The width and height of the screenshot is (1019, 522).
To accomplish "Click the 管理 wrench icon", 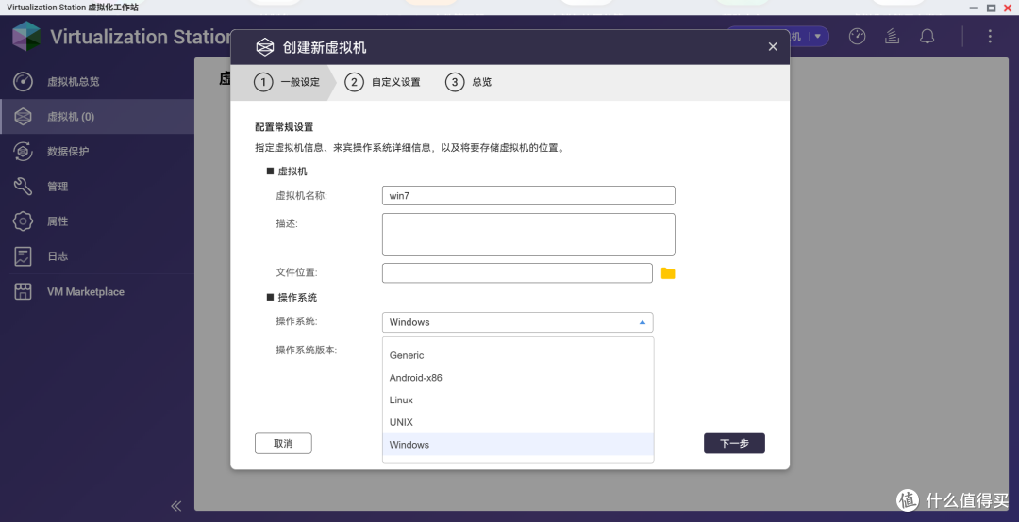I will point(23,187).
